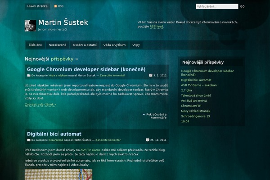Click Martin Šustek avatar image

click(30, 26)
